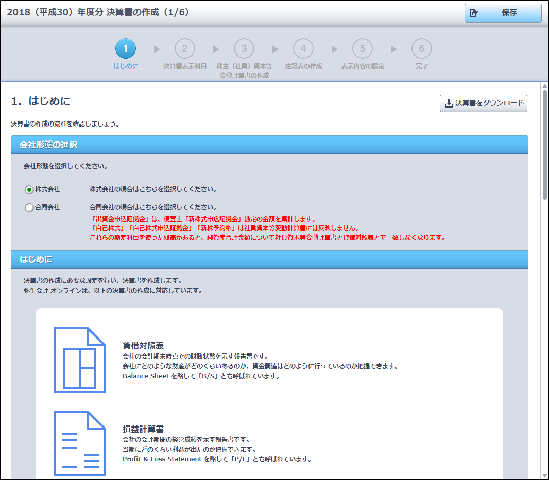Click the 損益計算書 document icon
Viewport: 549px width, 480px height.
(79, 443)
